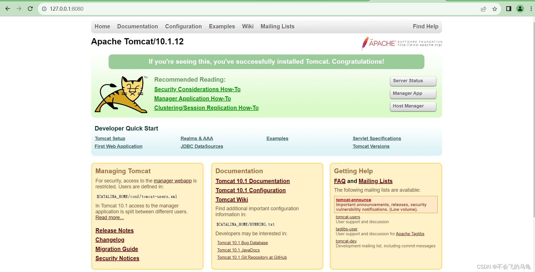Open the tomcat-announce mailing list link

pyautogui.click(x=353, y=200)
